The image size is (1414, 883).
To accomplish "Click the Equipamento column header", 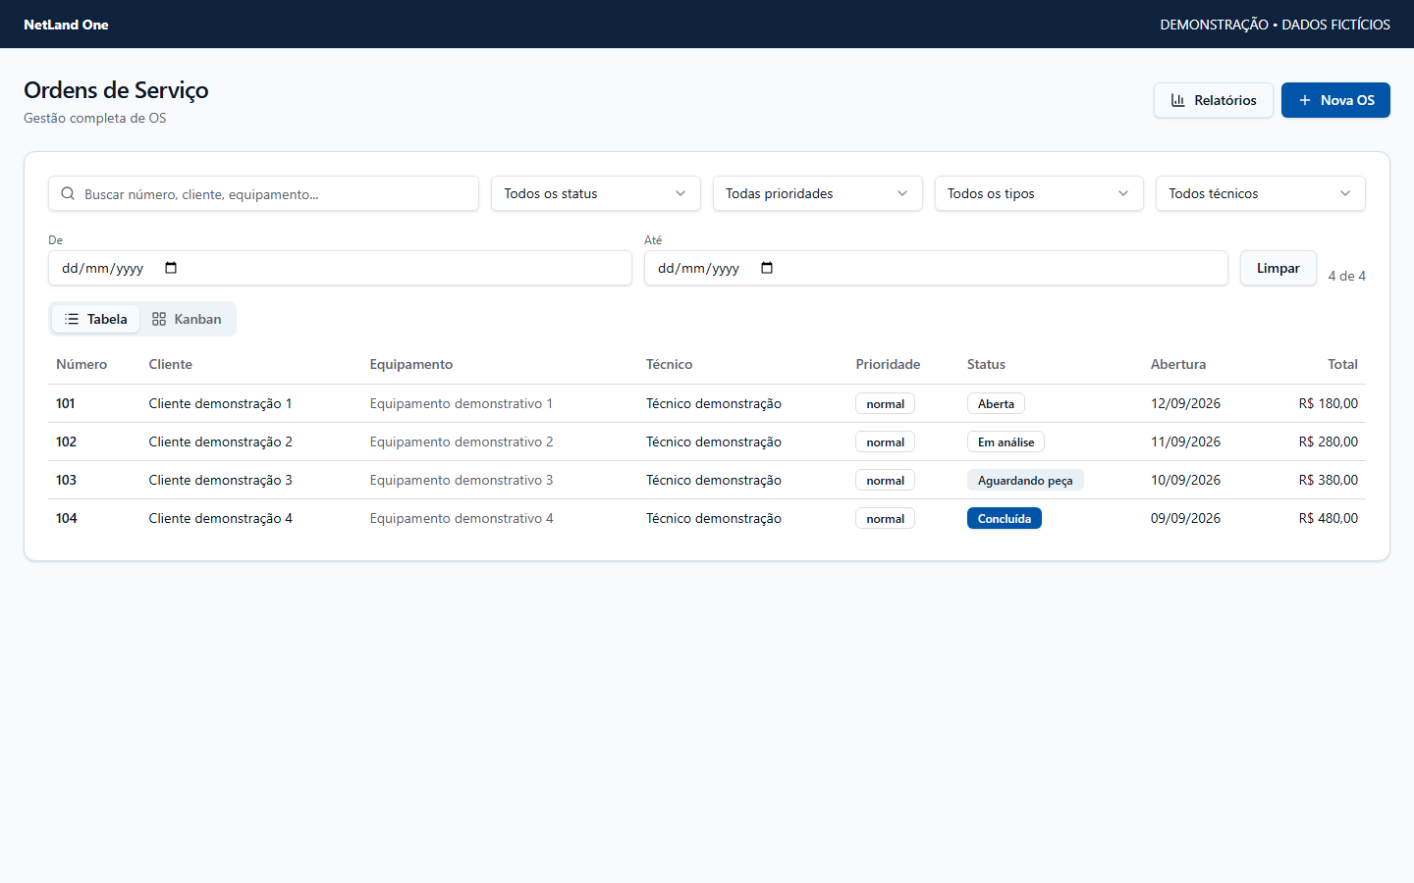I will (x=411, y=364).
